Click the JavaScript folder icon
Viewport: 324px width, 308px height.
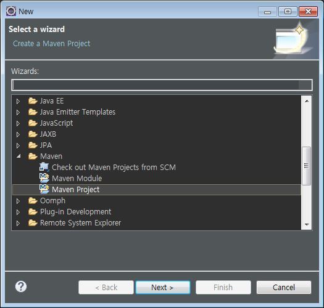click(x=33, y=123)
